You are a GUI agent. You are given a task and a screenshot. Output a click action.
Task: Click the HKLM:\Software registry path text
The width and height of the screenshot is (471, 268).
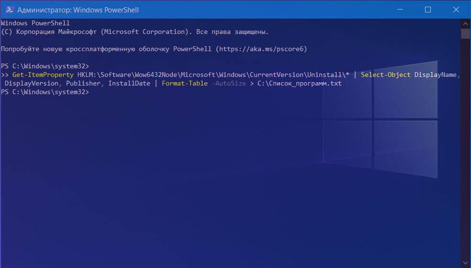click(213, 75)
